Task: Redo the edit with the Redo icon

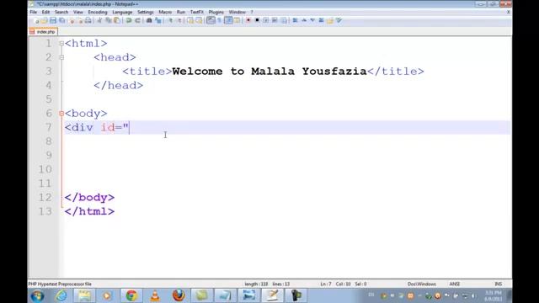Action: (138, 20)
